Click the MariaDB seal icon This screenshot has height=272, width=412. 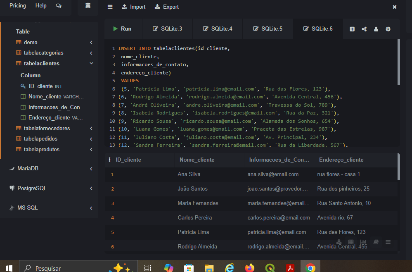12,169
